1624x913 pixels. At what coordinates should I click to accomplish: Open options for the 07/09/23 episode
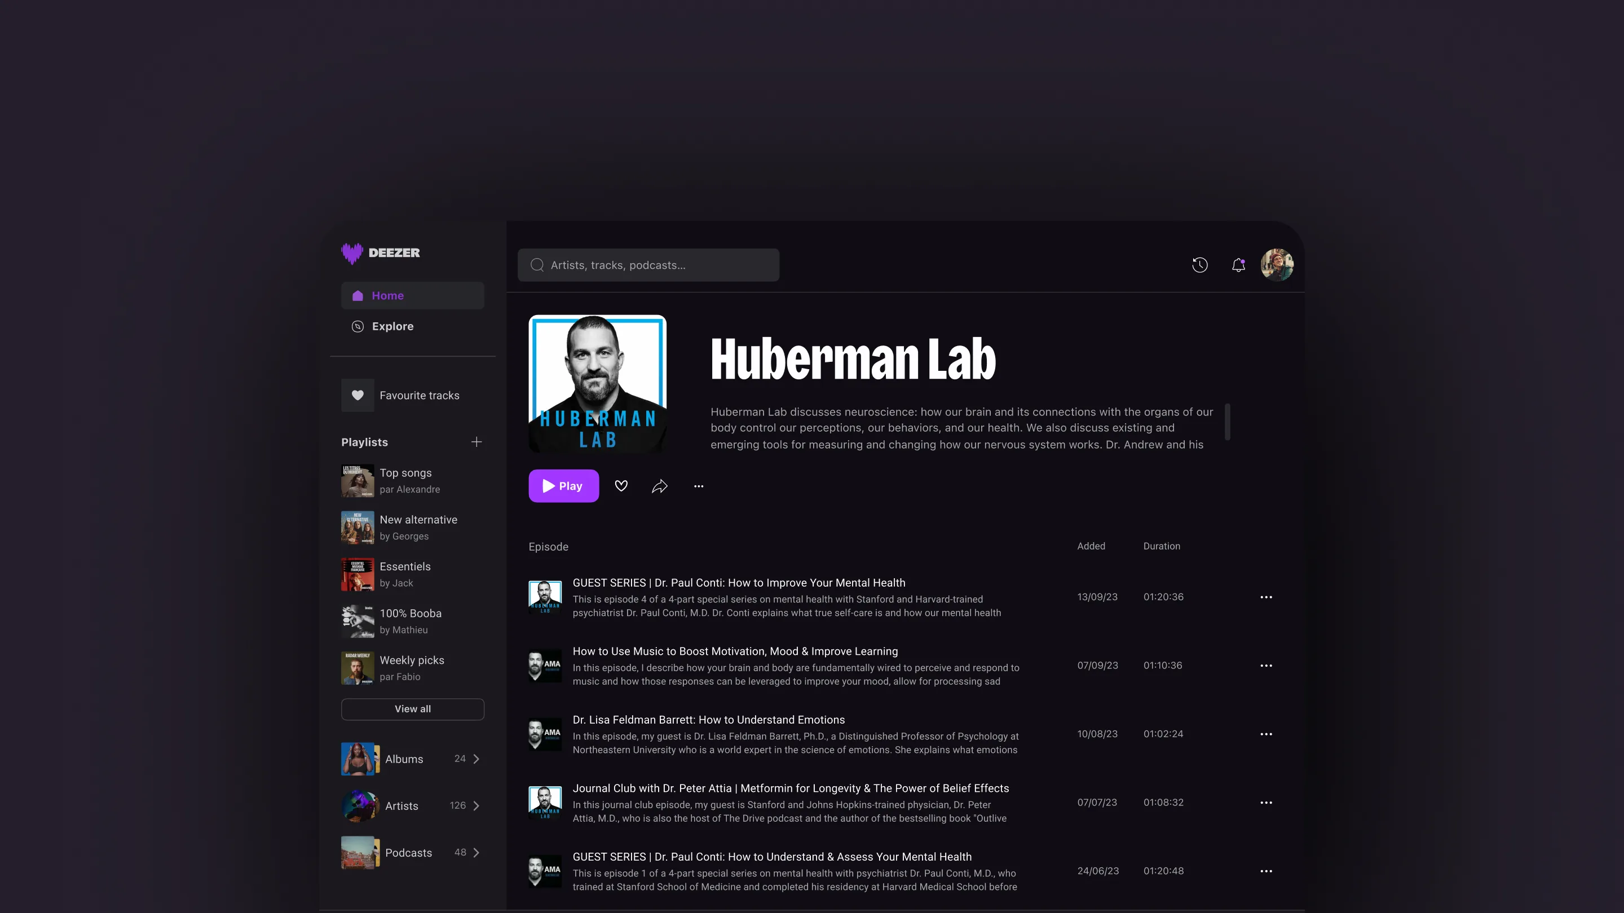click(x=1266, y=666)
